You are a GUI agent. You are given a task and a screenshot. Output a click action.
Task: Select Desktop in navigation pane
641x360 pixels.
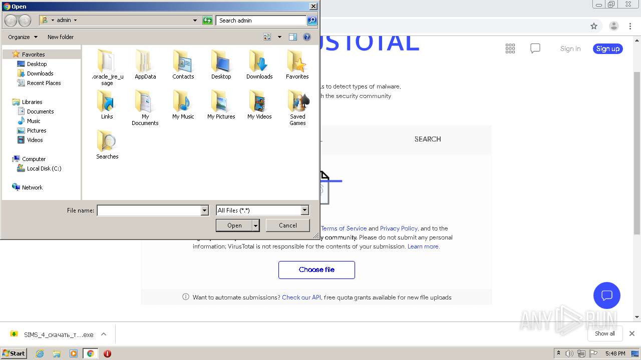point(37,64)
